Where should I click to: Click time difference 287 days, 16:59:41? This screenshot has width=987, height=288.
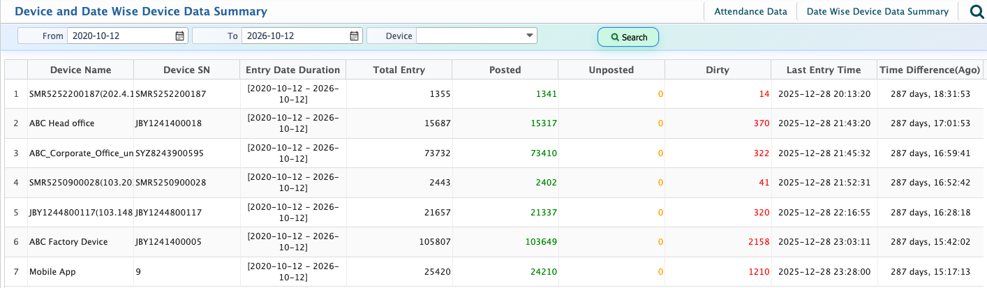tap(930, 153)
